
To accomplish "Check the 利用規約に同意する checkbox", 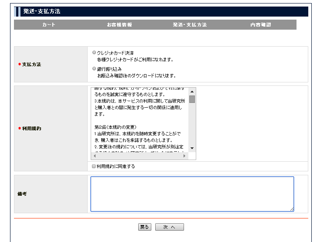I will [94, 166].
